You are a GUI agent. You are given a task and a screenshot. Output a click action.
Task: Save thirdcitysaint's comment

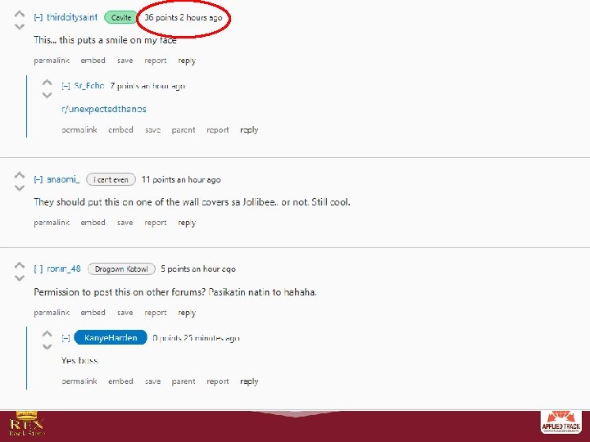click(125, 61)
